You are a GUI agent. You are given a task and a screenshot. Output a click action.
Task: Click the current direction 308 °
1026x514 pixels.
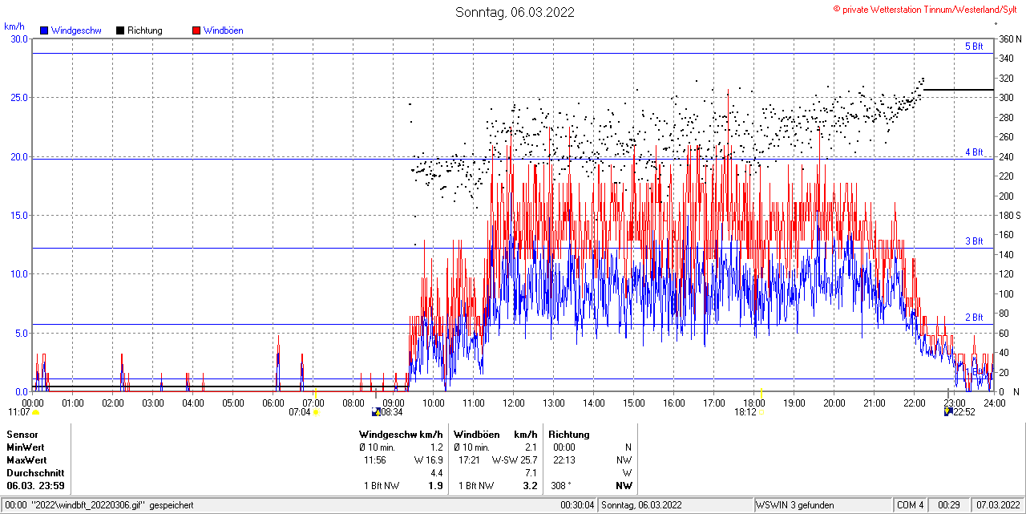point(561,486)
